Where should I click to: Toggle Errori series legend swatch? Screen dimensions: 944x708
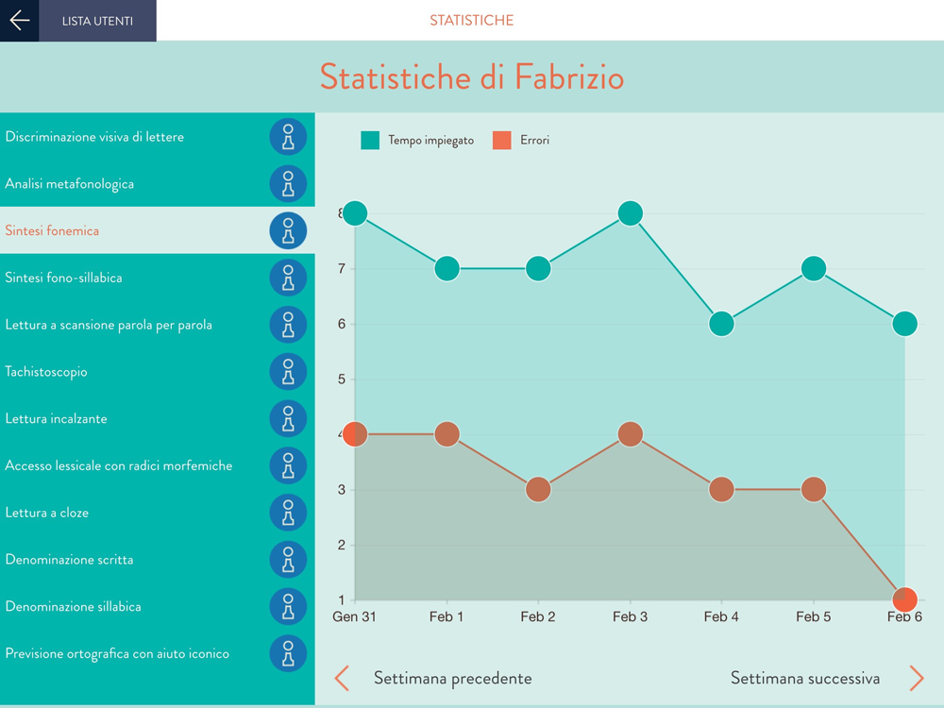click(501, 141)
